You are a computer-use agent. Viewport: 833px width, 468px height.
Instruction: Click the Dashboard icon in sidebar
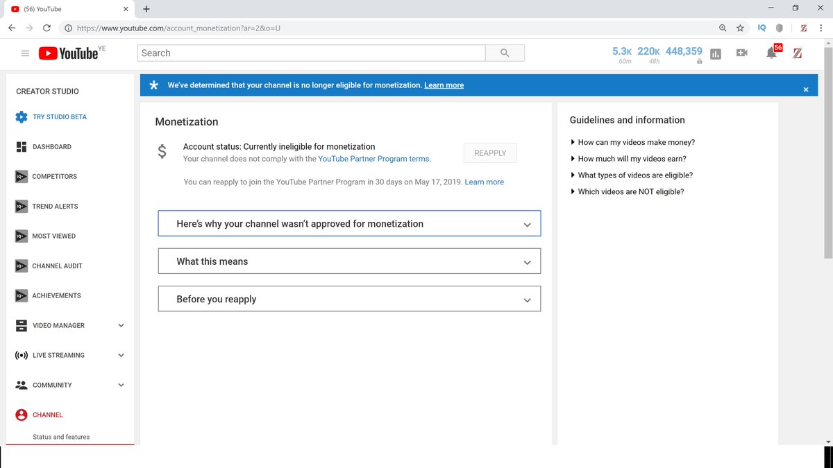click(x=21, y=147)
